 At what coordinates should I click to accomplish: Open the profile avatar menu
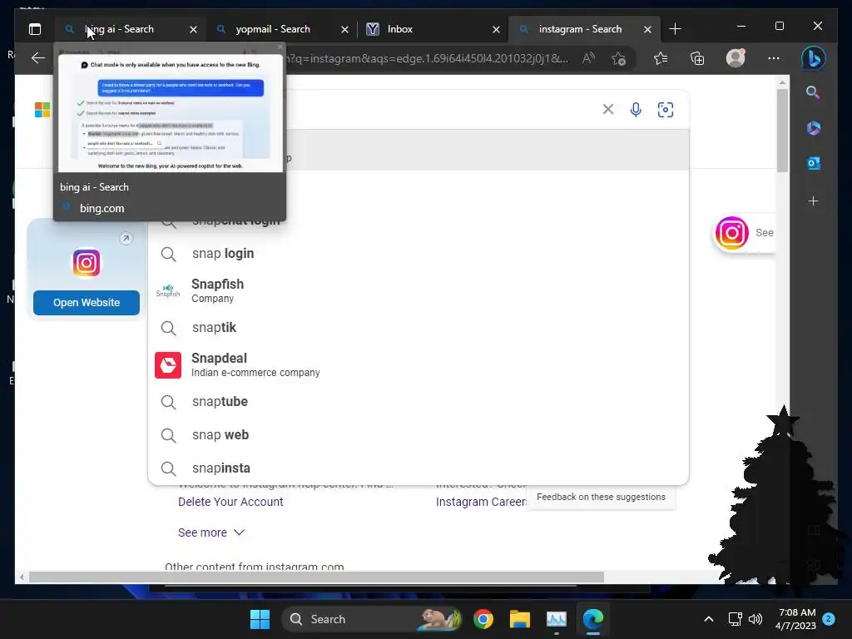(x=736, y=58)
